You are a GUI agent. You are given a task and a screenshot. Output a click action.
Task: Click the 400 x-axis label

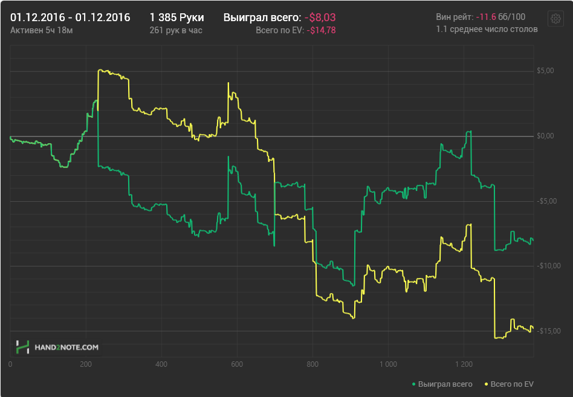coord(161,364)
